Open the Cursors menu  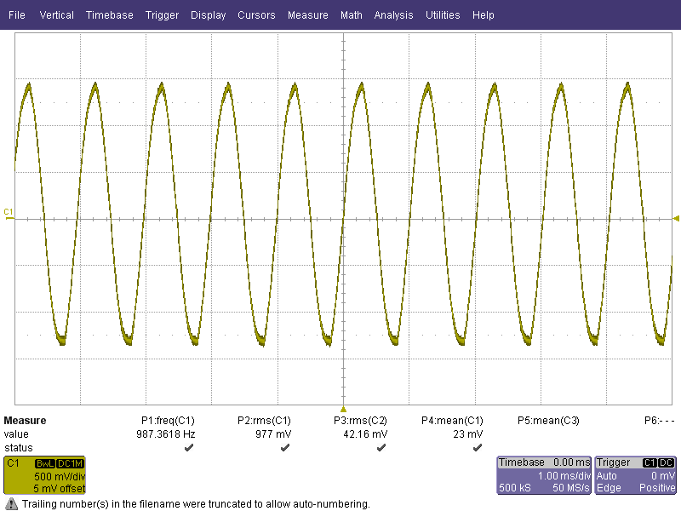256,15
